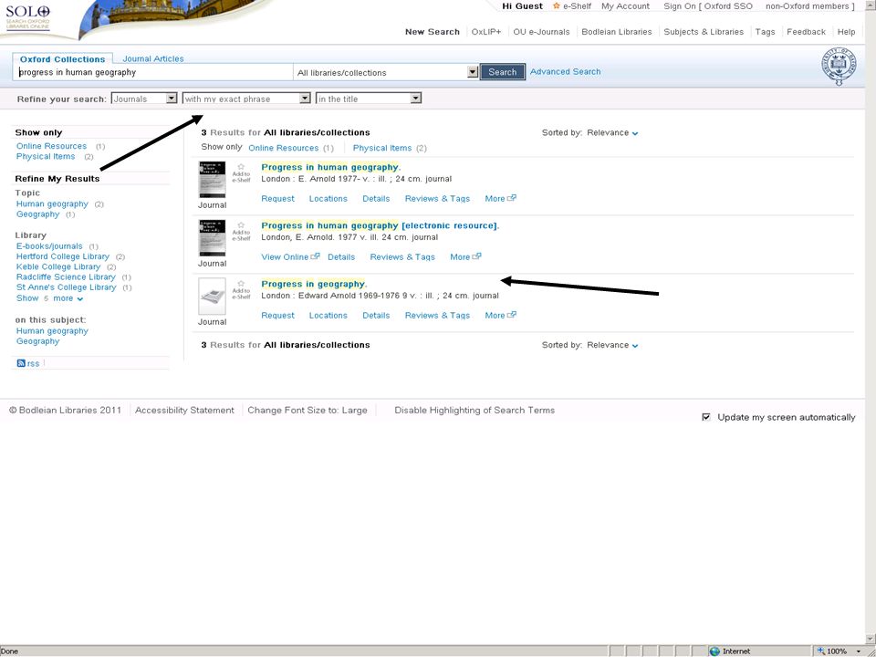Refine by topic Human geography (2)

click(x=52, y=203)
